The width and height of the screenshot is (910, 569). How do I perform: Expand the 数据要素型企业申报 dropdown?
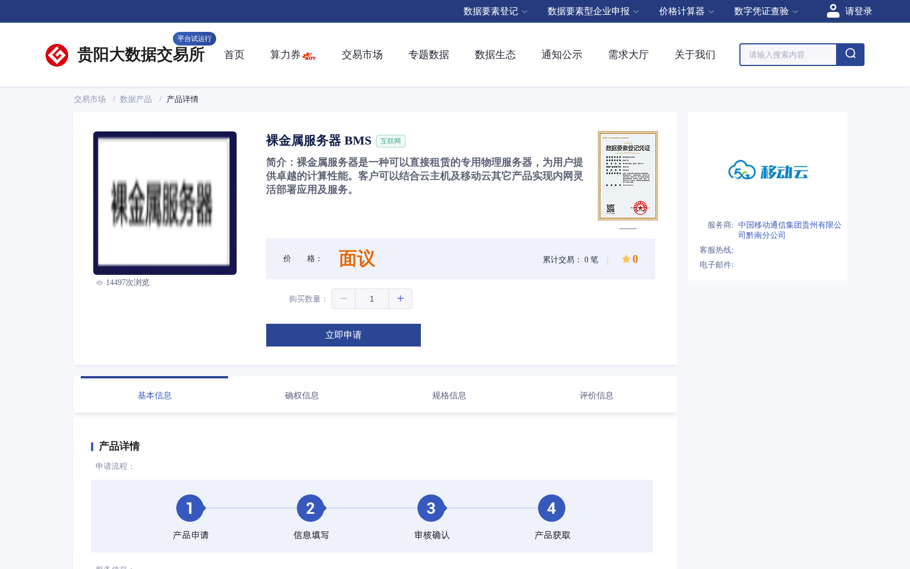pyautogui.click(x=593, y=11)
